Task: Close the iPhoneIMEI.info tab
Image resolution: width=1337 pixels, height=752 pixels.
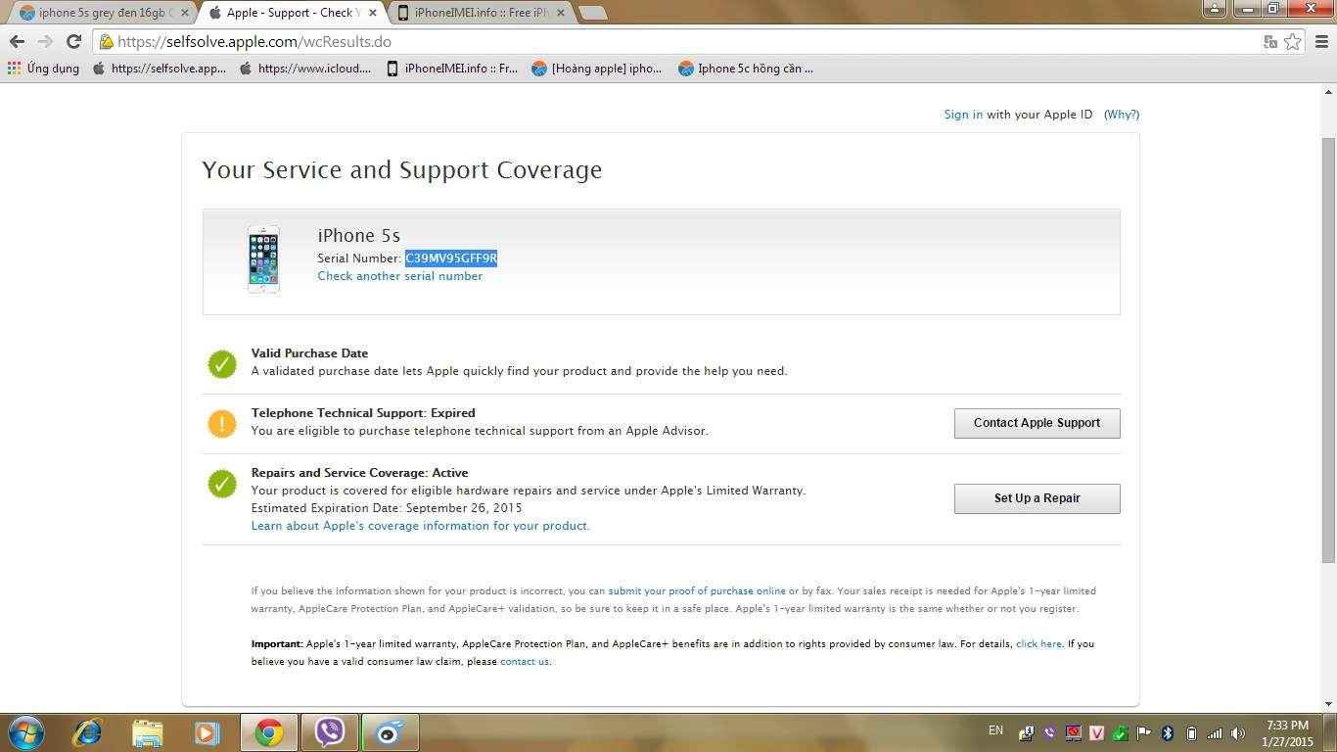Action: tap(560, 13)
